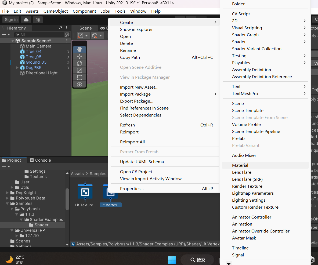The width and height of the screenshot is (318, 265).
Task: Choose Import New Asset from context menu
Action: click(x=165, y=87)
